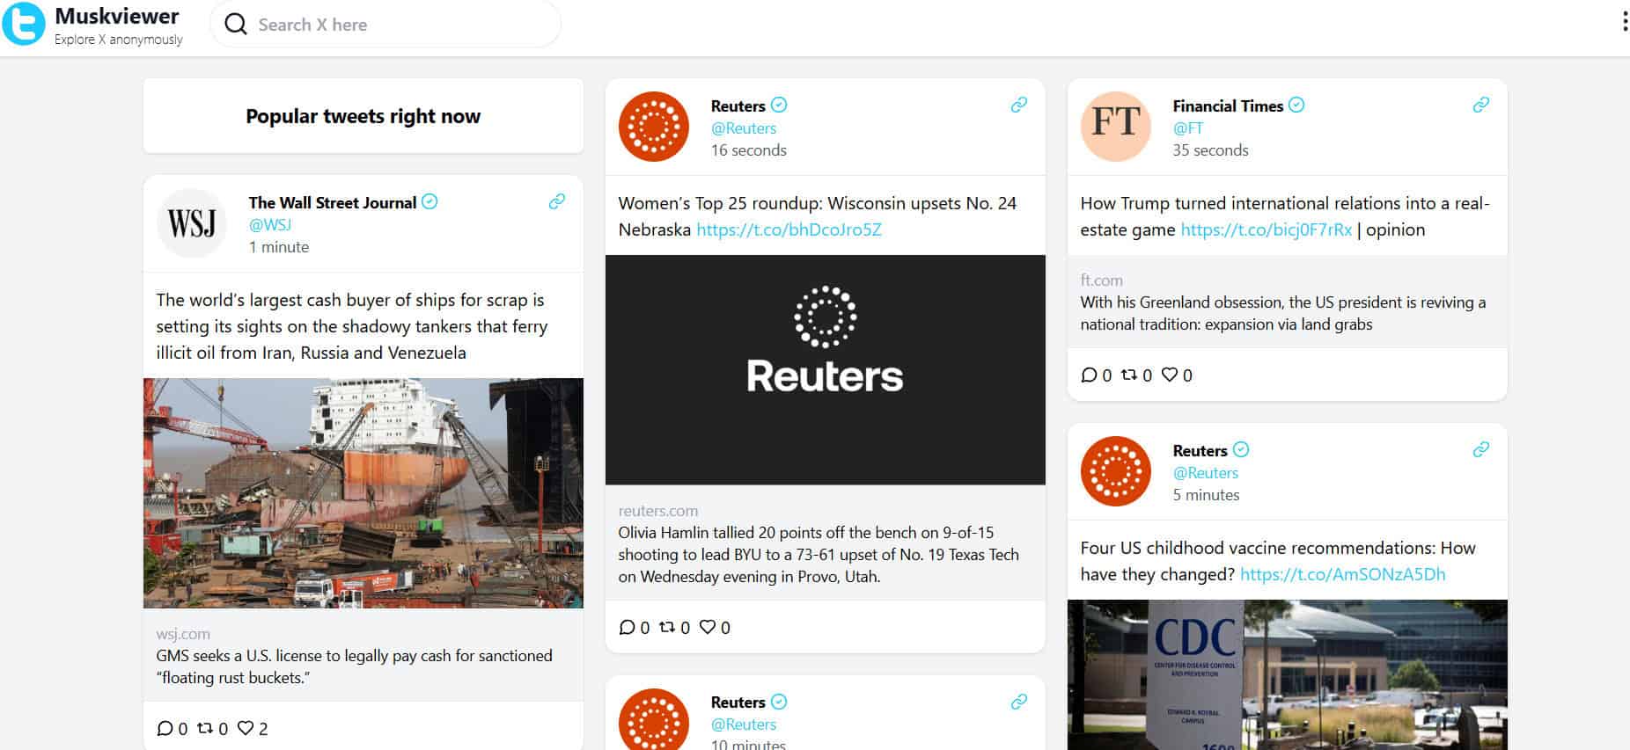Click the search magnifier icon
This screenshot has width=1630, height=750.
[236, 25]
